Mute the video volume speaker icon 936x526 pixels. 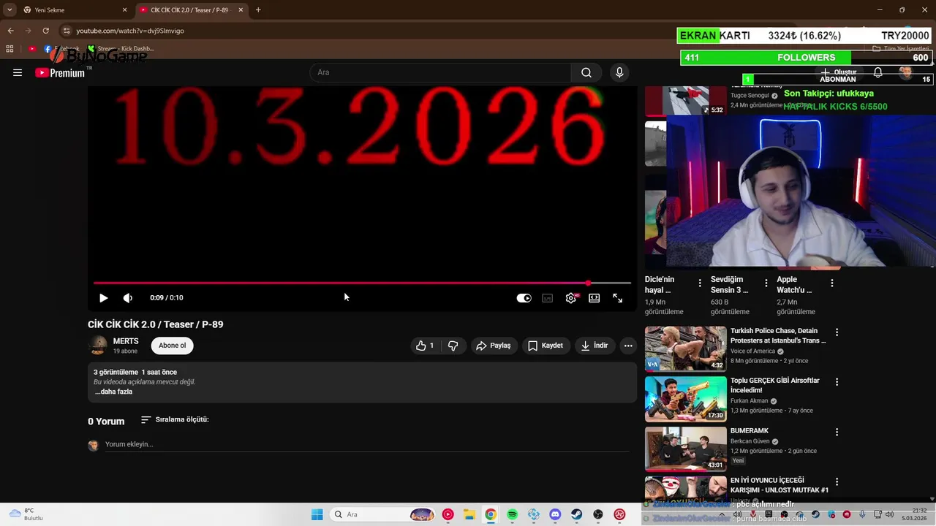(x=128, y=298)
